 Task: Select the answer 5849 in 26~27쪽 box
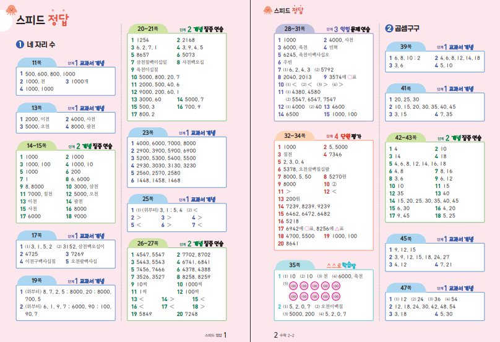145,314
